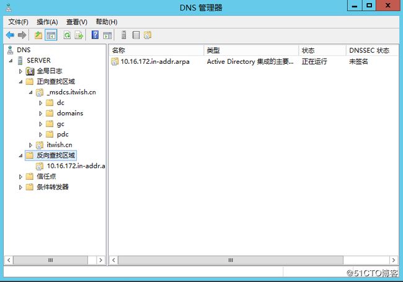Image resolution: width=403 pixels, height=282 pixels.
Task: Expand the dc folder
Action: coord(40,103)
